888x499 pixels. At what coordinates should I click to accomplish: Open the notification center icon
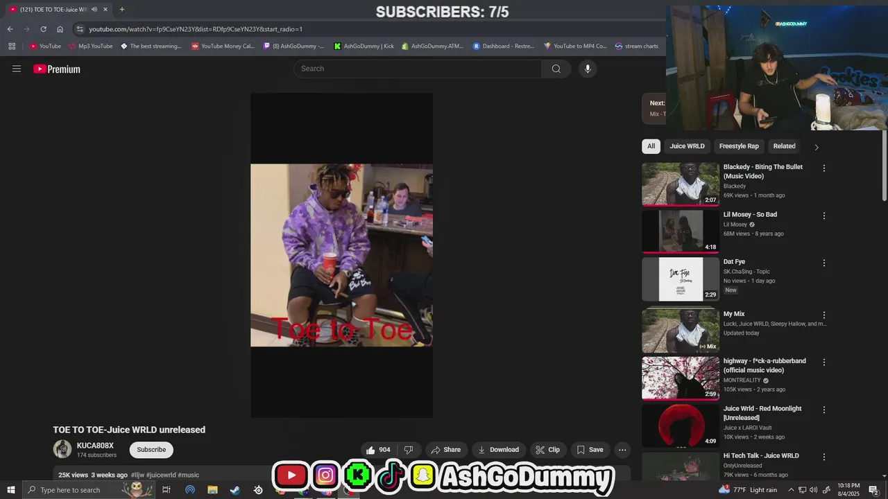[x=873, y=490]
